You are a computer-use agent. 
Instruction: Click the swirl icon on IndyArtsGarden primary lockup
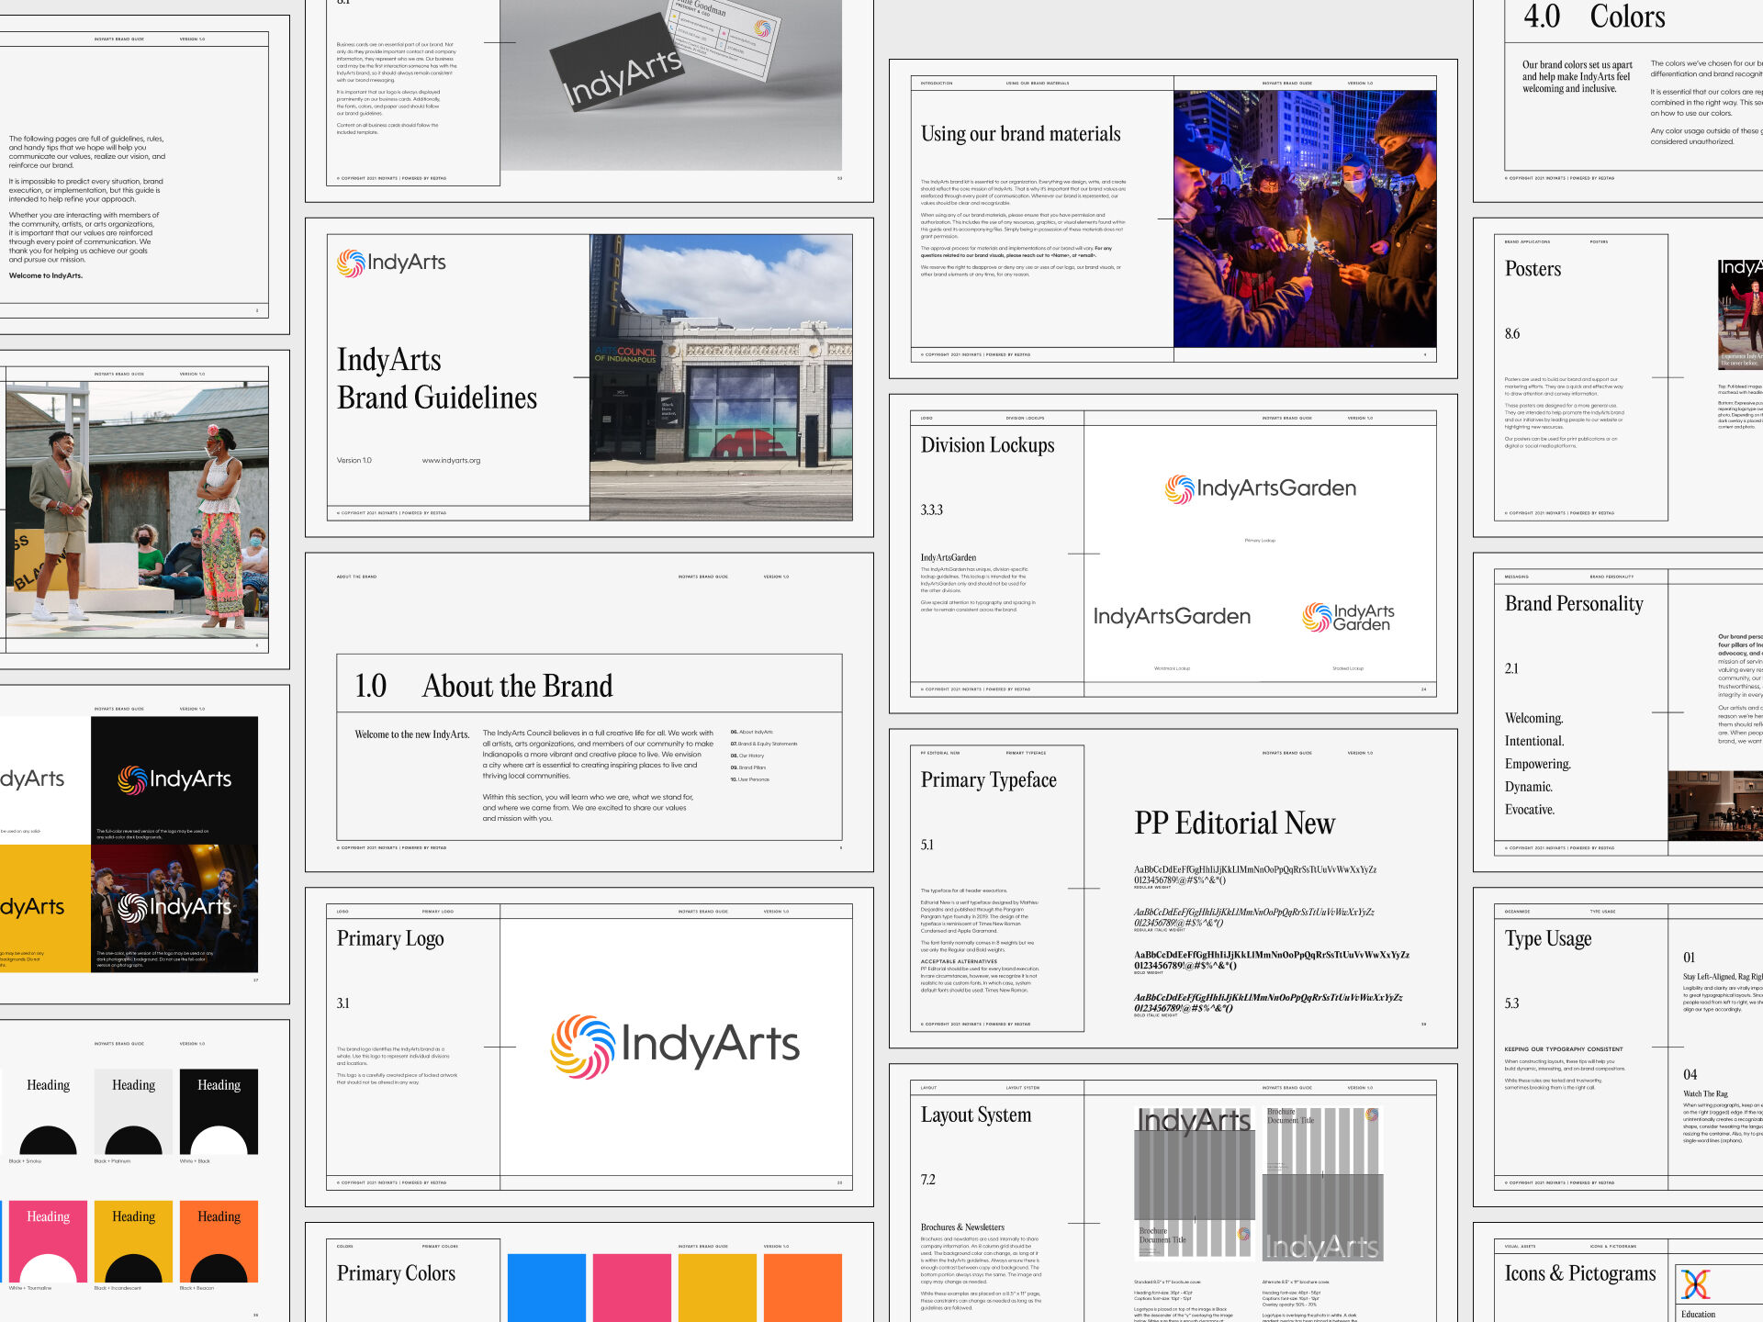(x=1179, y=489)
